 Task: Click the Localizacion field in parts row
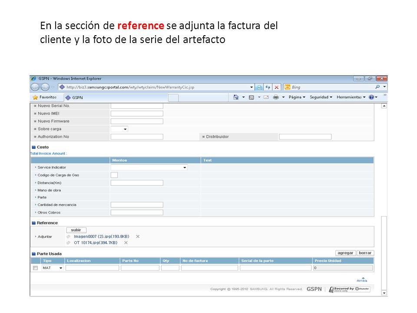pyautogui.click(x=92, y=268)
